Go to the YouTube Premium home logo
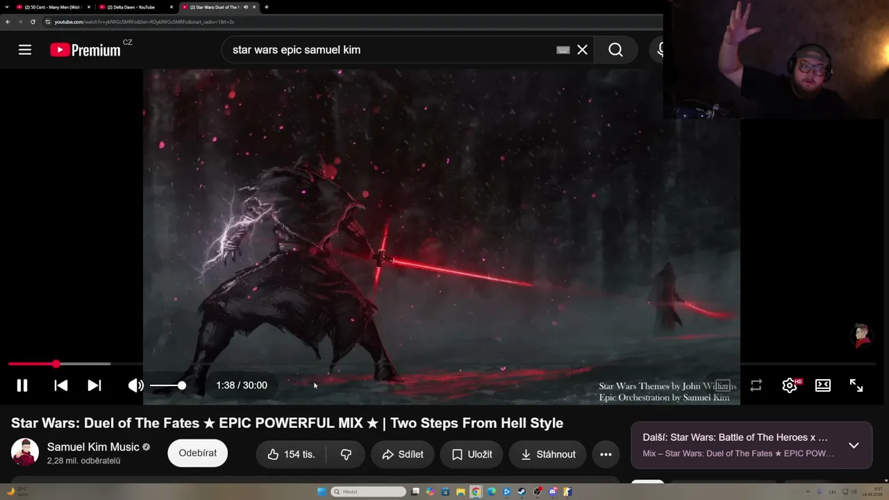Viewport: 889px width, 500px height. point(85,49)
